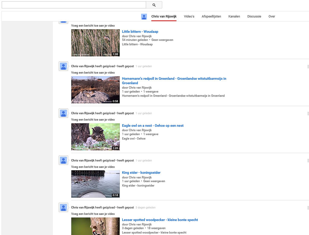309x235 pixels.
Task: Click '3 dagen geleden' timestamp in woodpecker post header
Action: (145, 208)
